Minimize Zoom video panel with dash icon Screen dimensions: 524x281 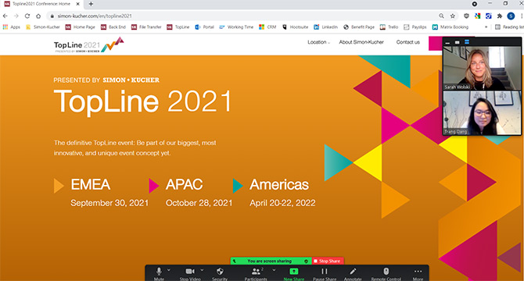point(447,42)
